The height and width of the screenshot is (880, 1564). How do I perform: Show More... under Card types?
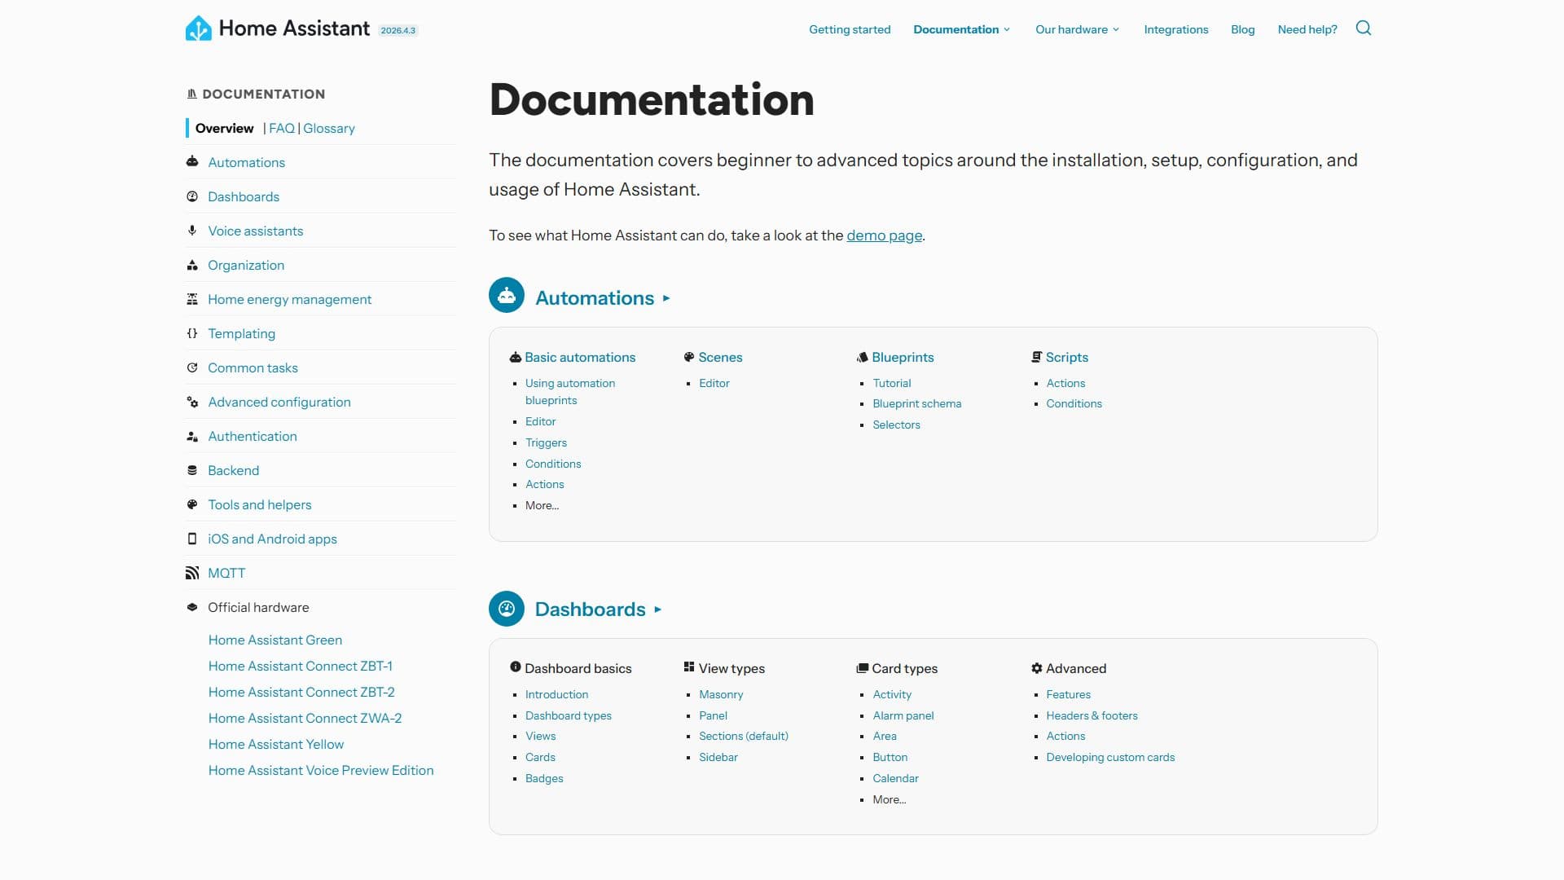coord(890,799)
